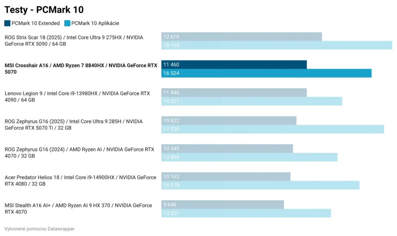Click the Lenovo Legion 9 bar showing 14 221
The image size is (397, 236).
pos(252,101)
